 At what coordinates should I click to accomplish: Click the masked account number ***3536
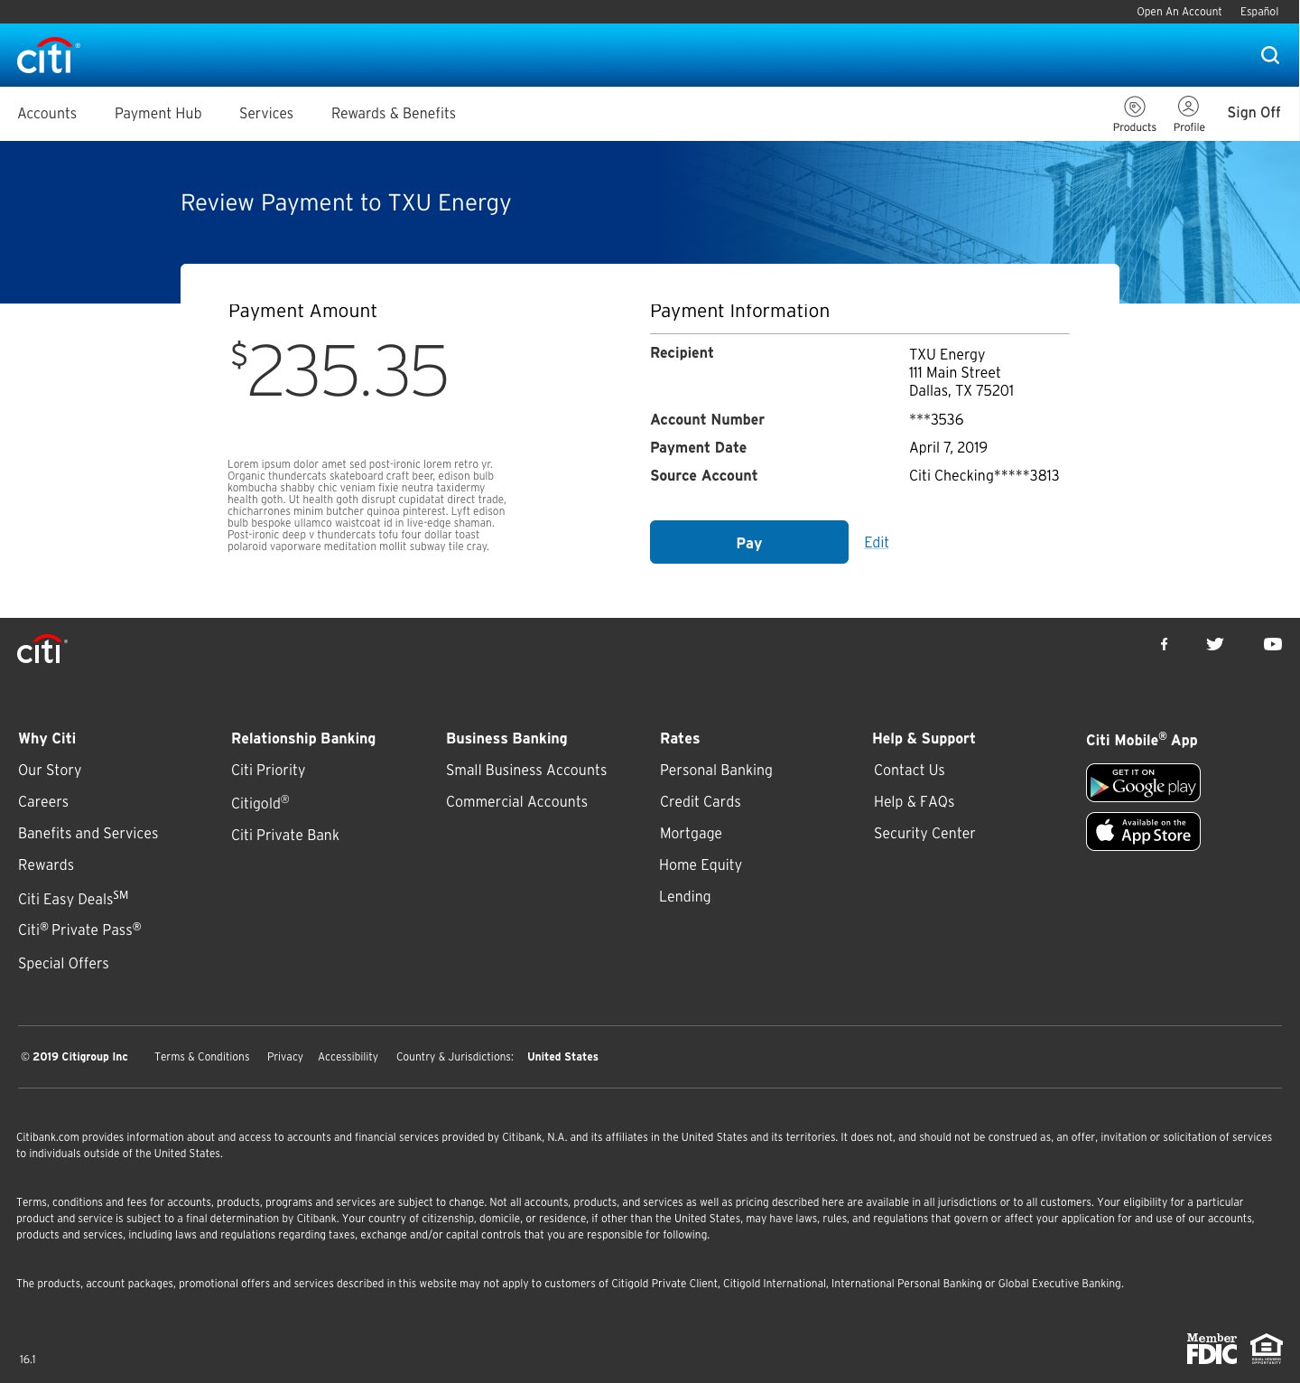pos(936,419)
